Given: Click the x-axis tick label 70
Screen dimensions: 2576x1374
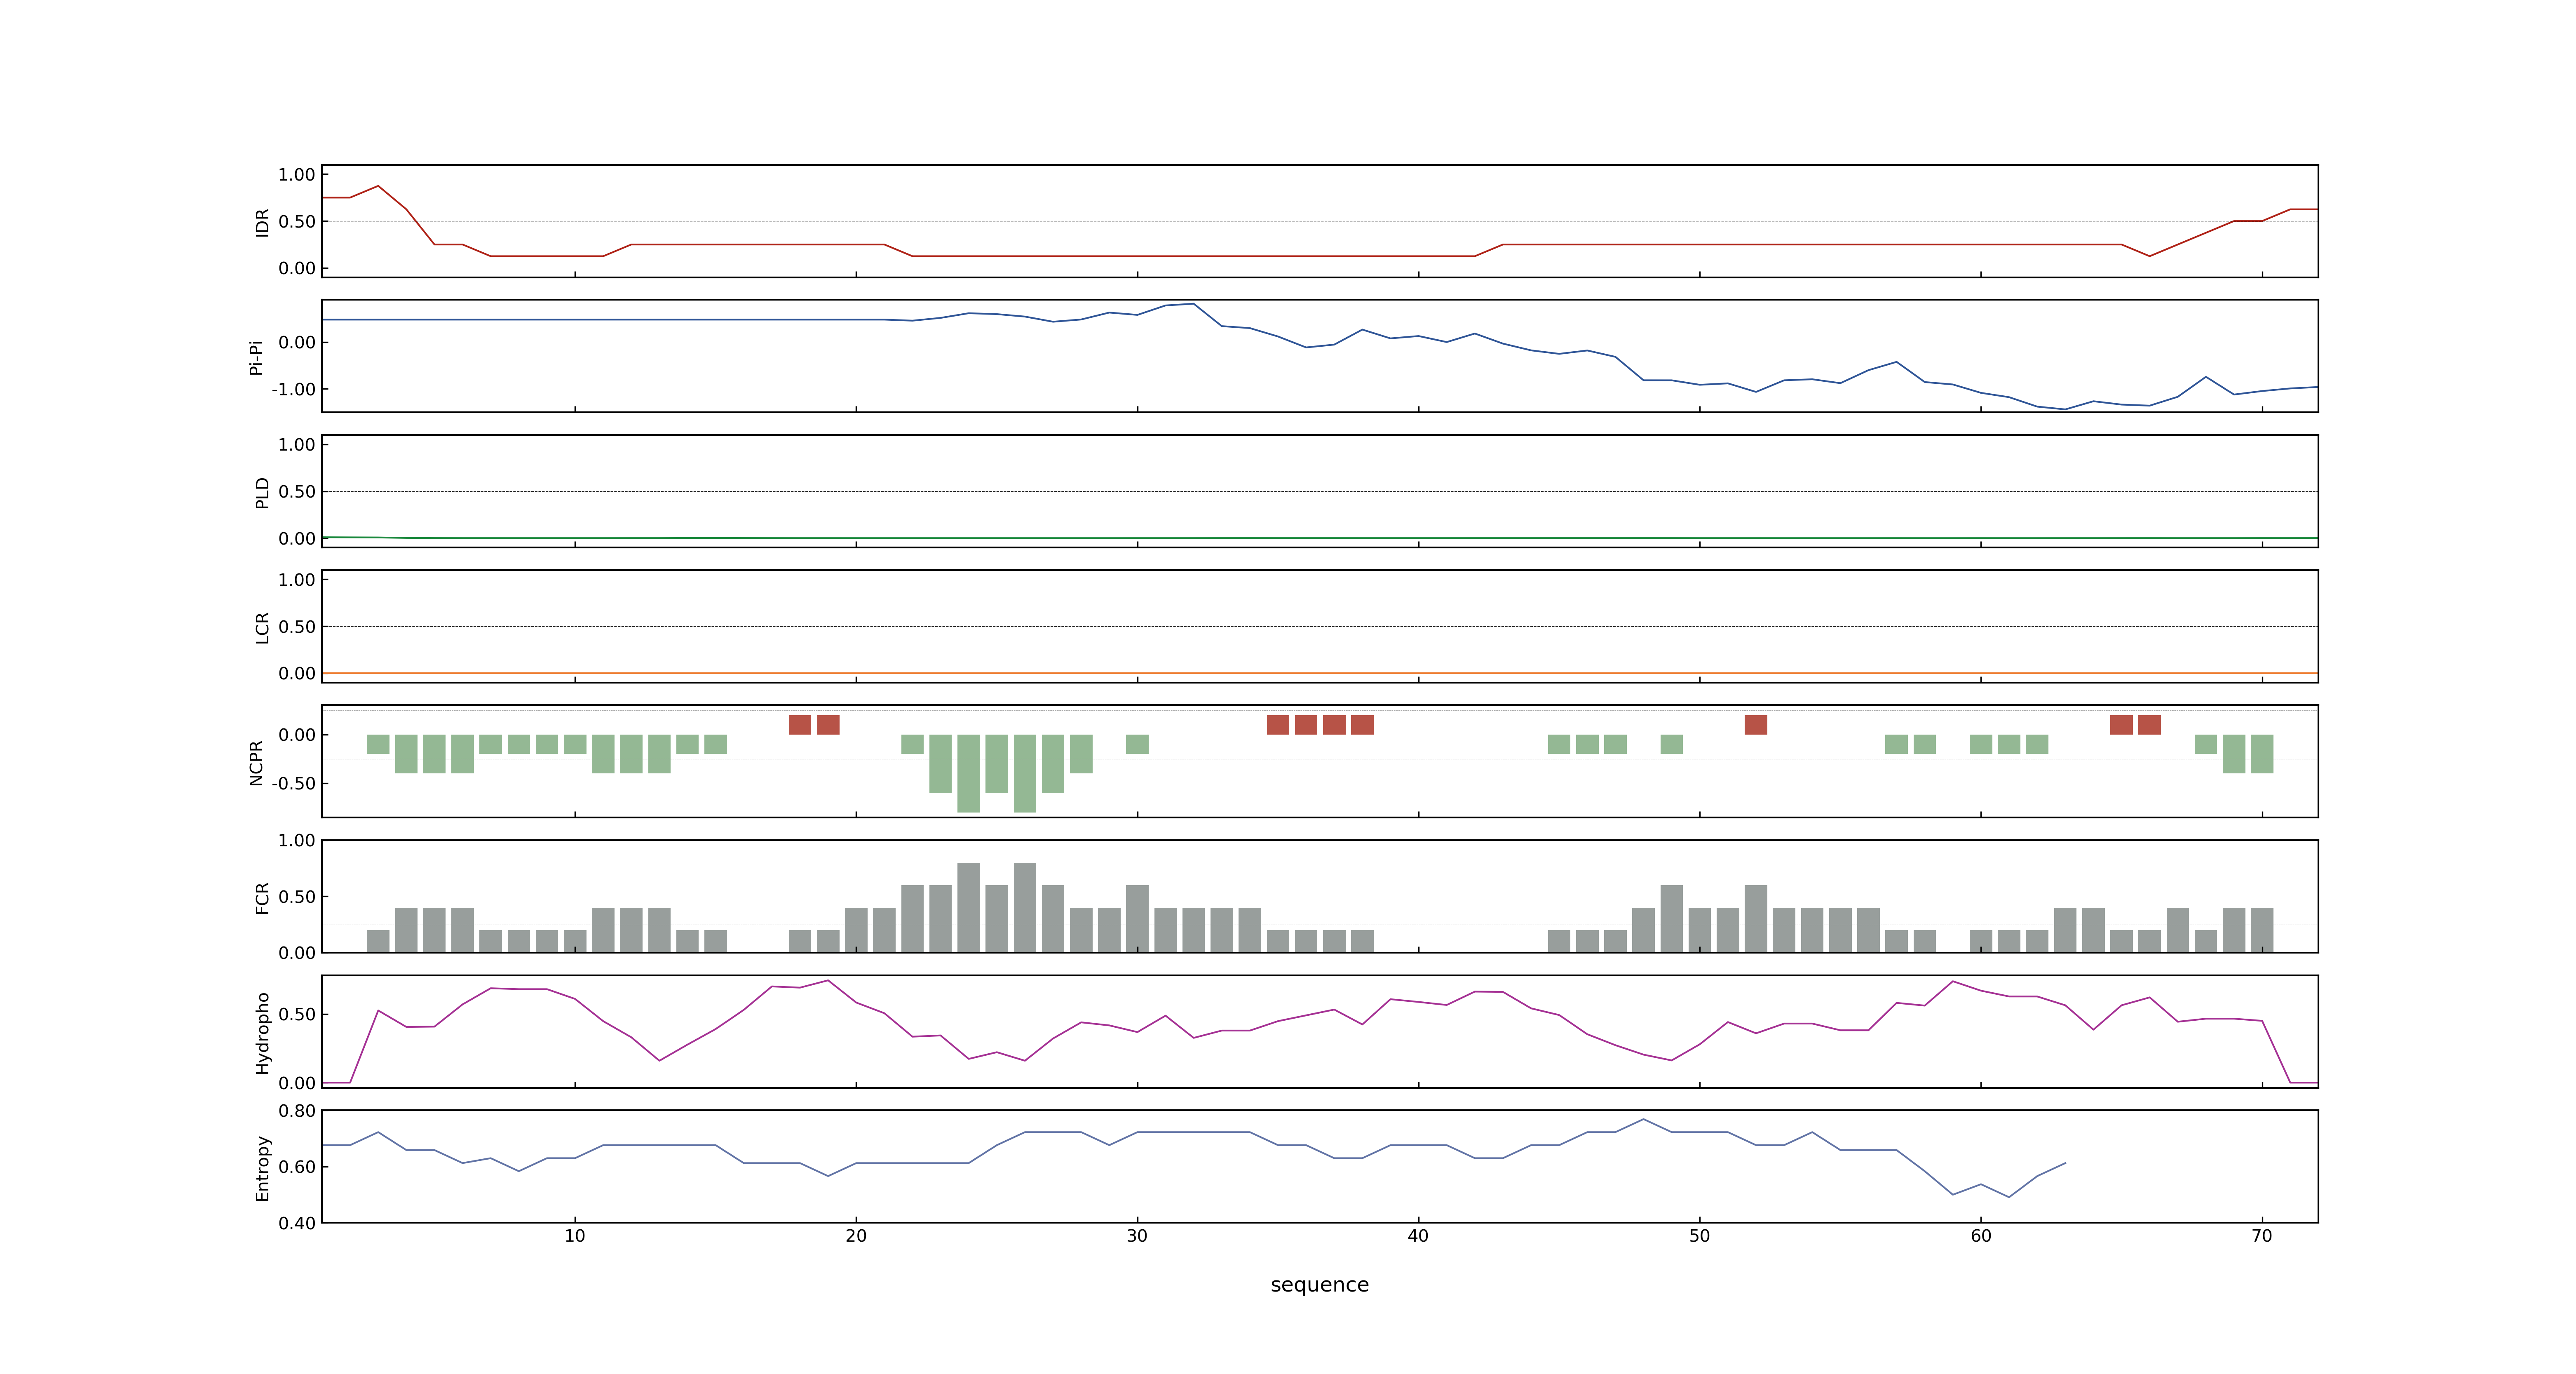Looking at the screenshot, I should (x=2262, y=1236).
